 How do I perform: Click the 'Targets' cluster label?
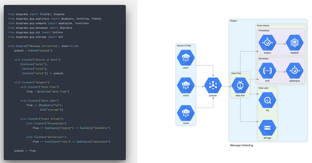[233, 21]
